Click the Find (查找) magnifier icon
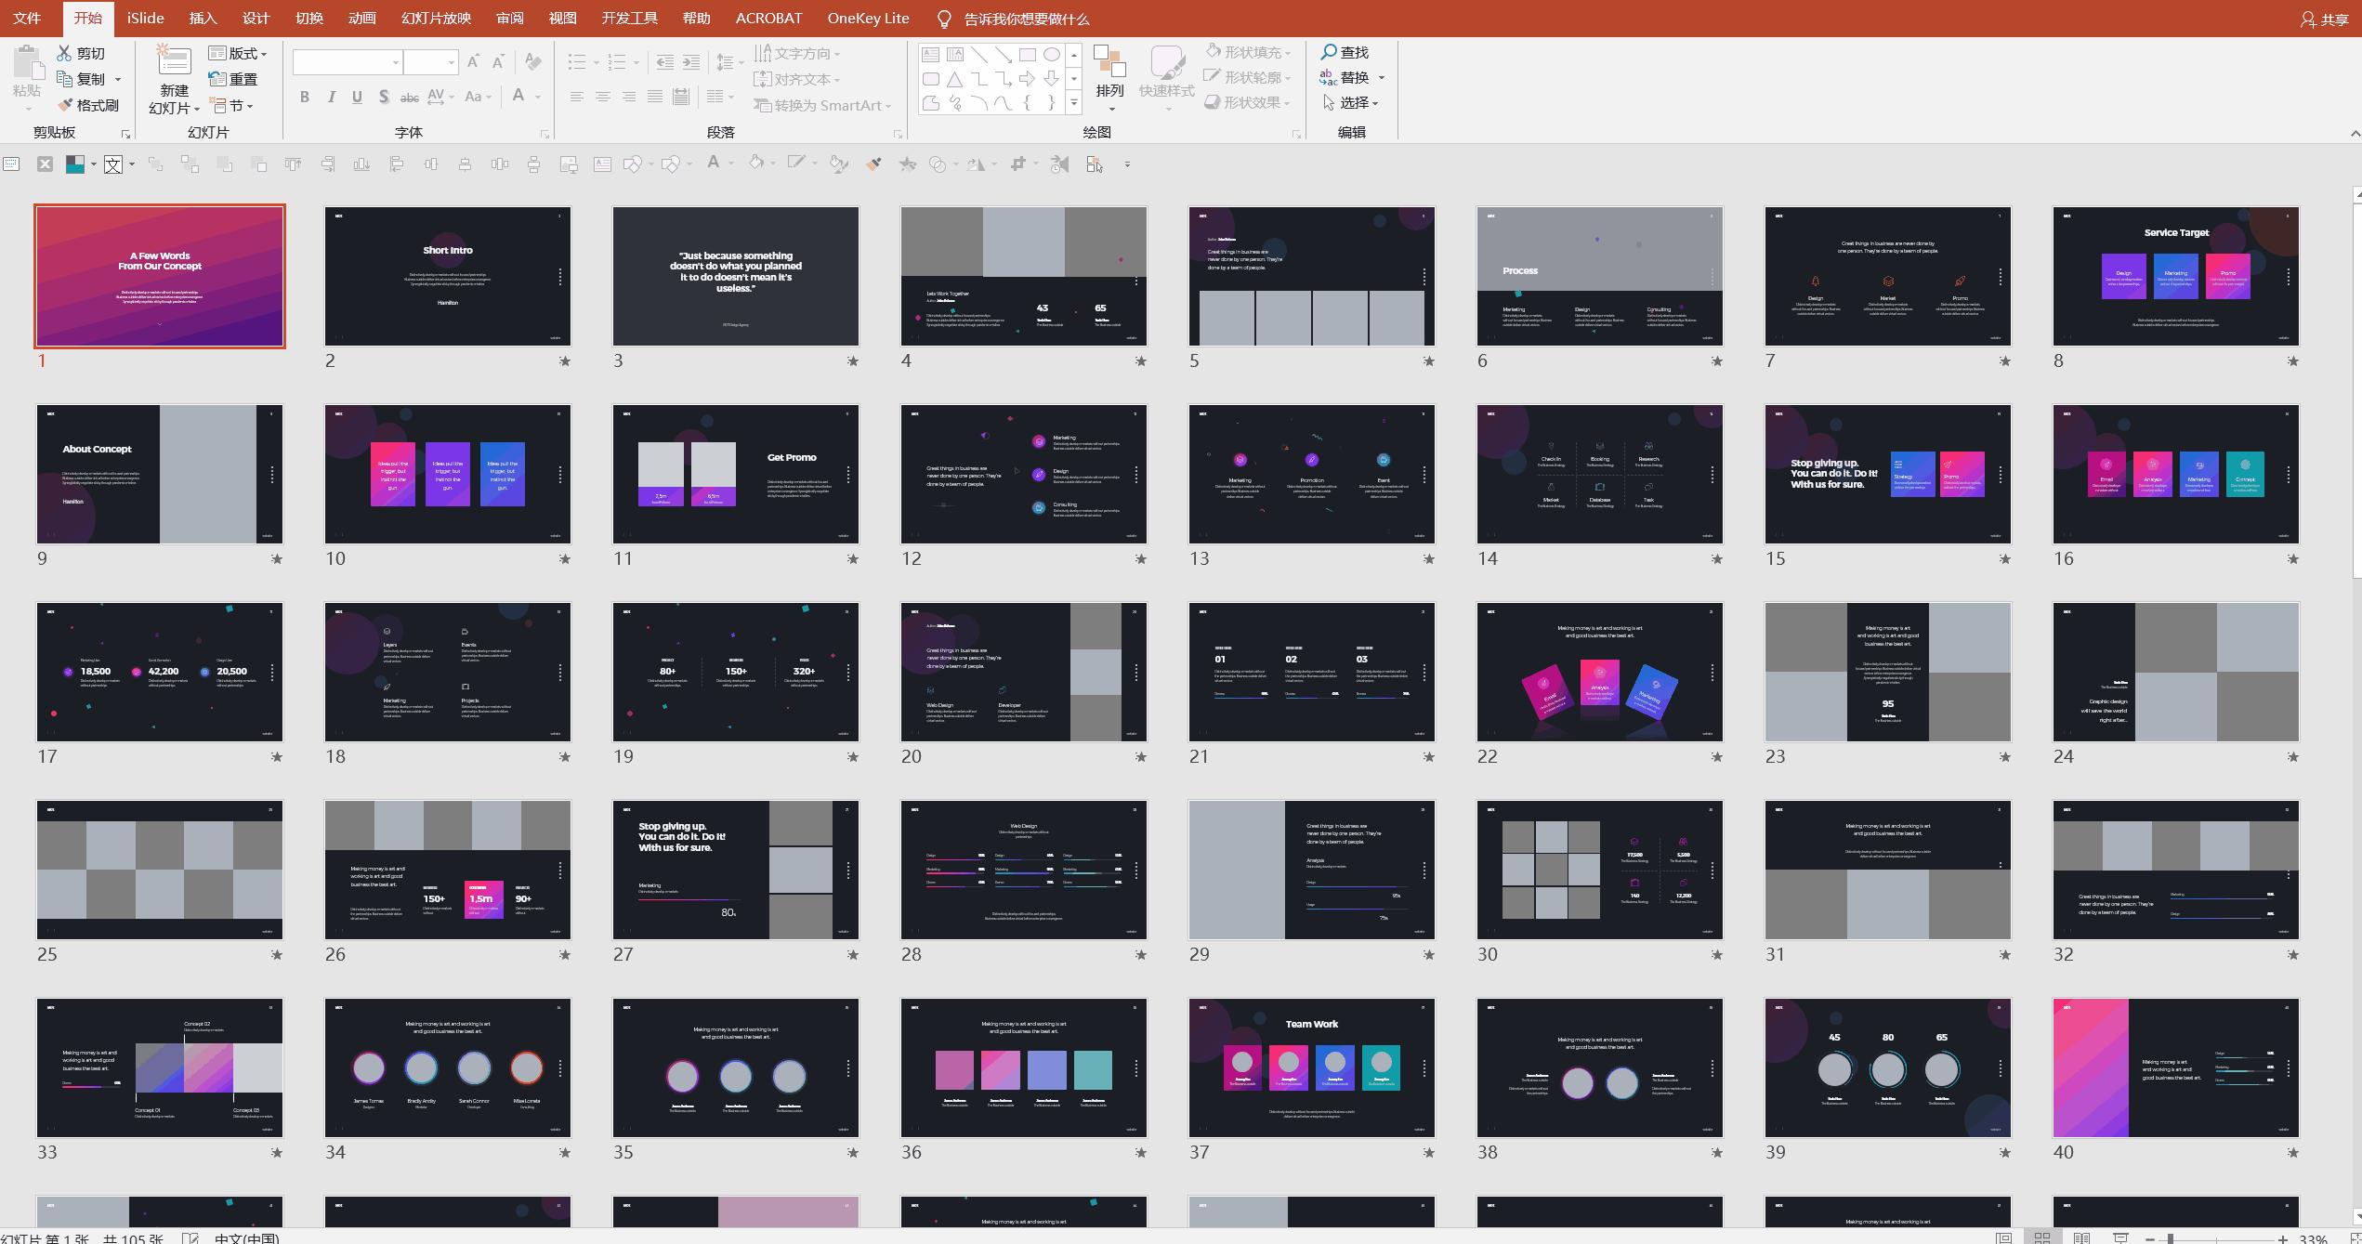The image size is (2362, 1244). pyautogui.click(x=1329, y=52)
